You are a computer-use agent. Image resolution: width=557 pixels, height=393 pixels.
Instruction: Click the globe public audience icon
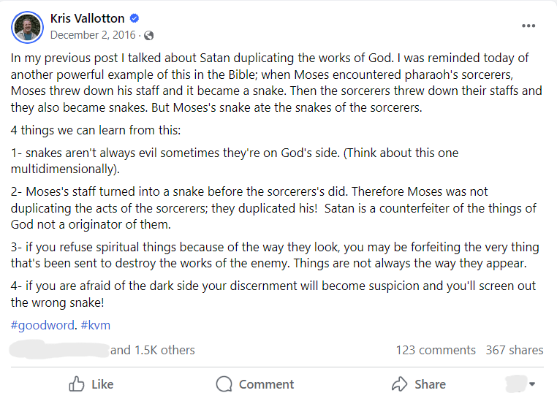coord(149,35)
